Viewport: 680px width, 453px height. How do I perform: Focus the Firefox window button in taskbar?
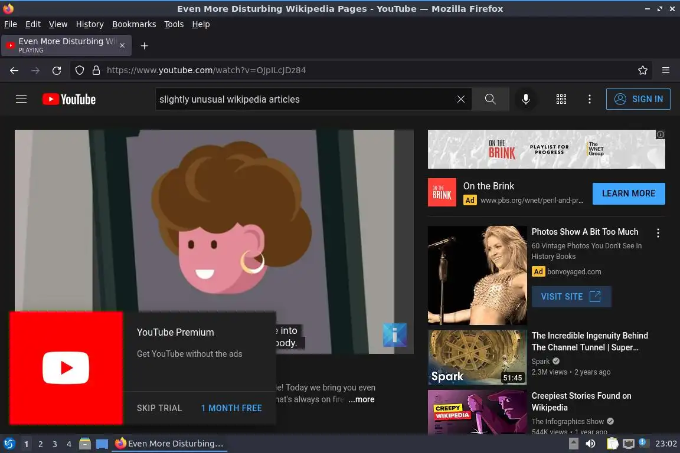coord(169,444)
